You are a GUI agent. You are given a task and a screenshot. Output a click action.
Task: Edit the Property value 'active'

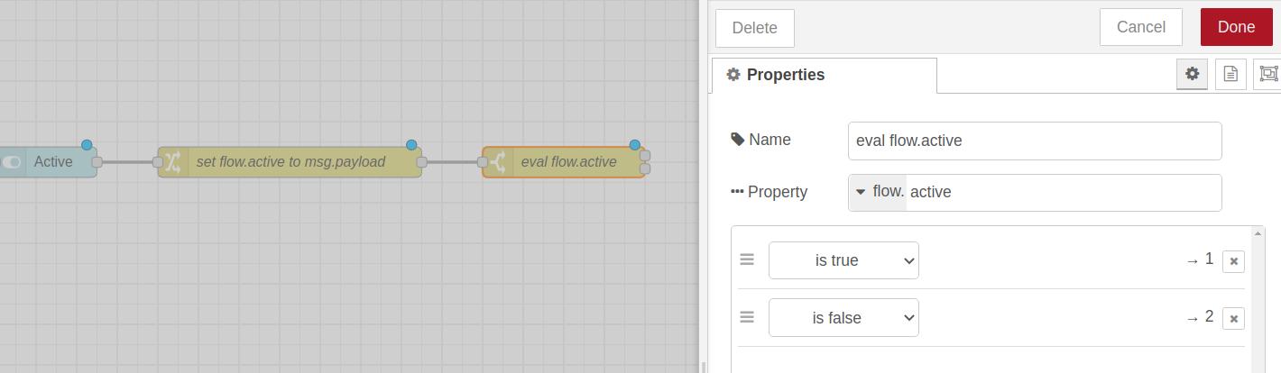(x=1064, y=192)
